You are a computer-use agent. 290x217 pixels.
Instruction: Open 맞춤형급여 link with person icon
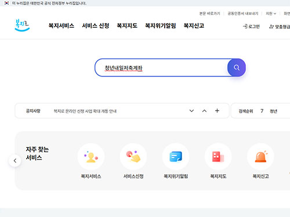point(280,27)
